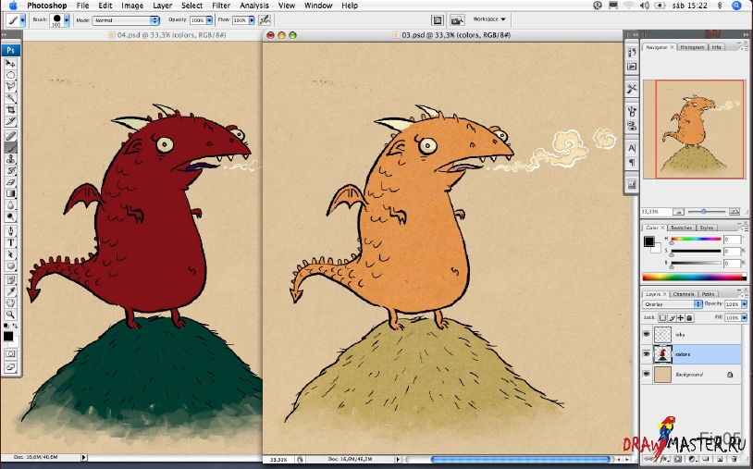This screenshot has height=469, width=753.
Task: Toggle the Airbrush option in options bar
Action: (265, 20)
